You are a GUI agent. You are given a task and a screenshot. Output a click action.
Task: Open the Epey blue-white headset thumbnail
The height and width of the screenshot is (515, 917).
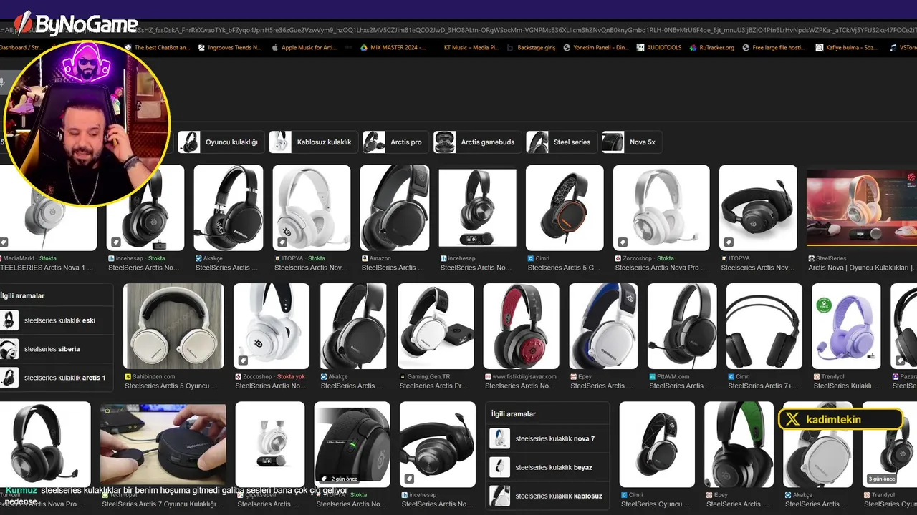pyautogui.click(x=603, y=326)
